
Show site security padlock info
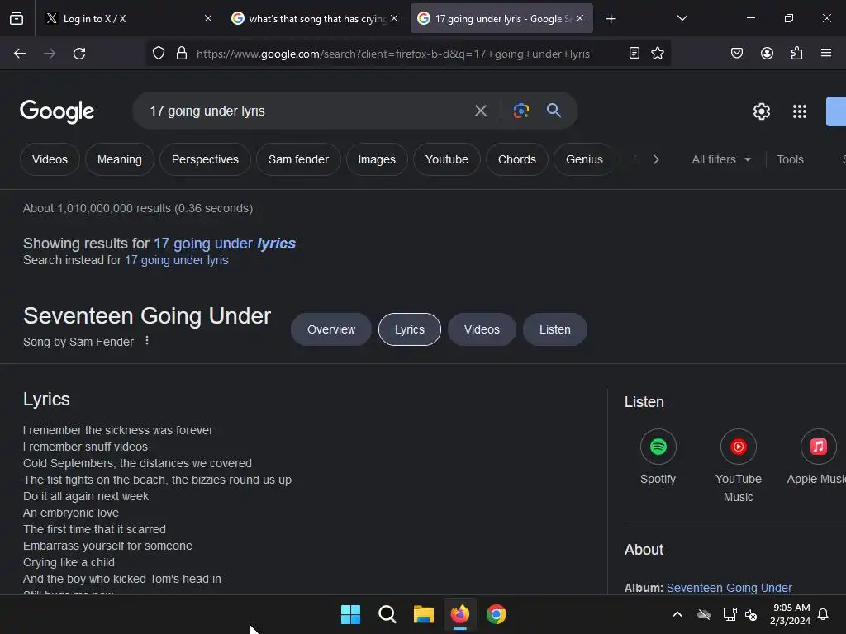point(182,54)
